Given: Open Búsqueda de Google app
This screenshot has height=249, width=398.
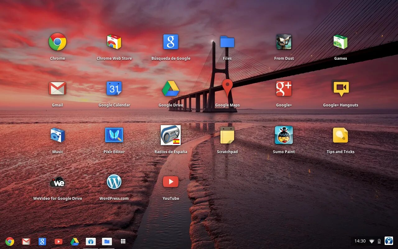Looking at the screenshot, I should (x=171, y=42).
